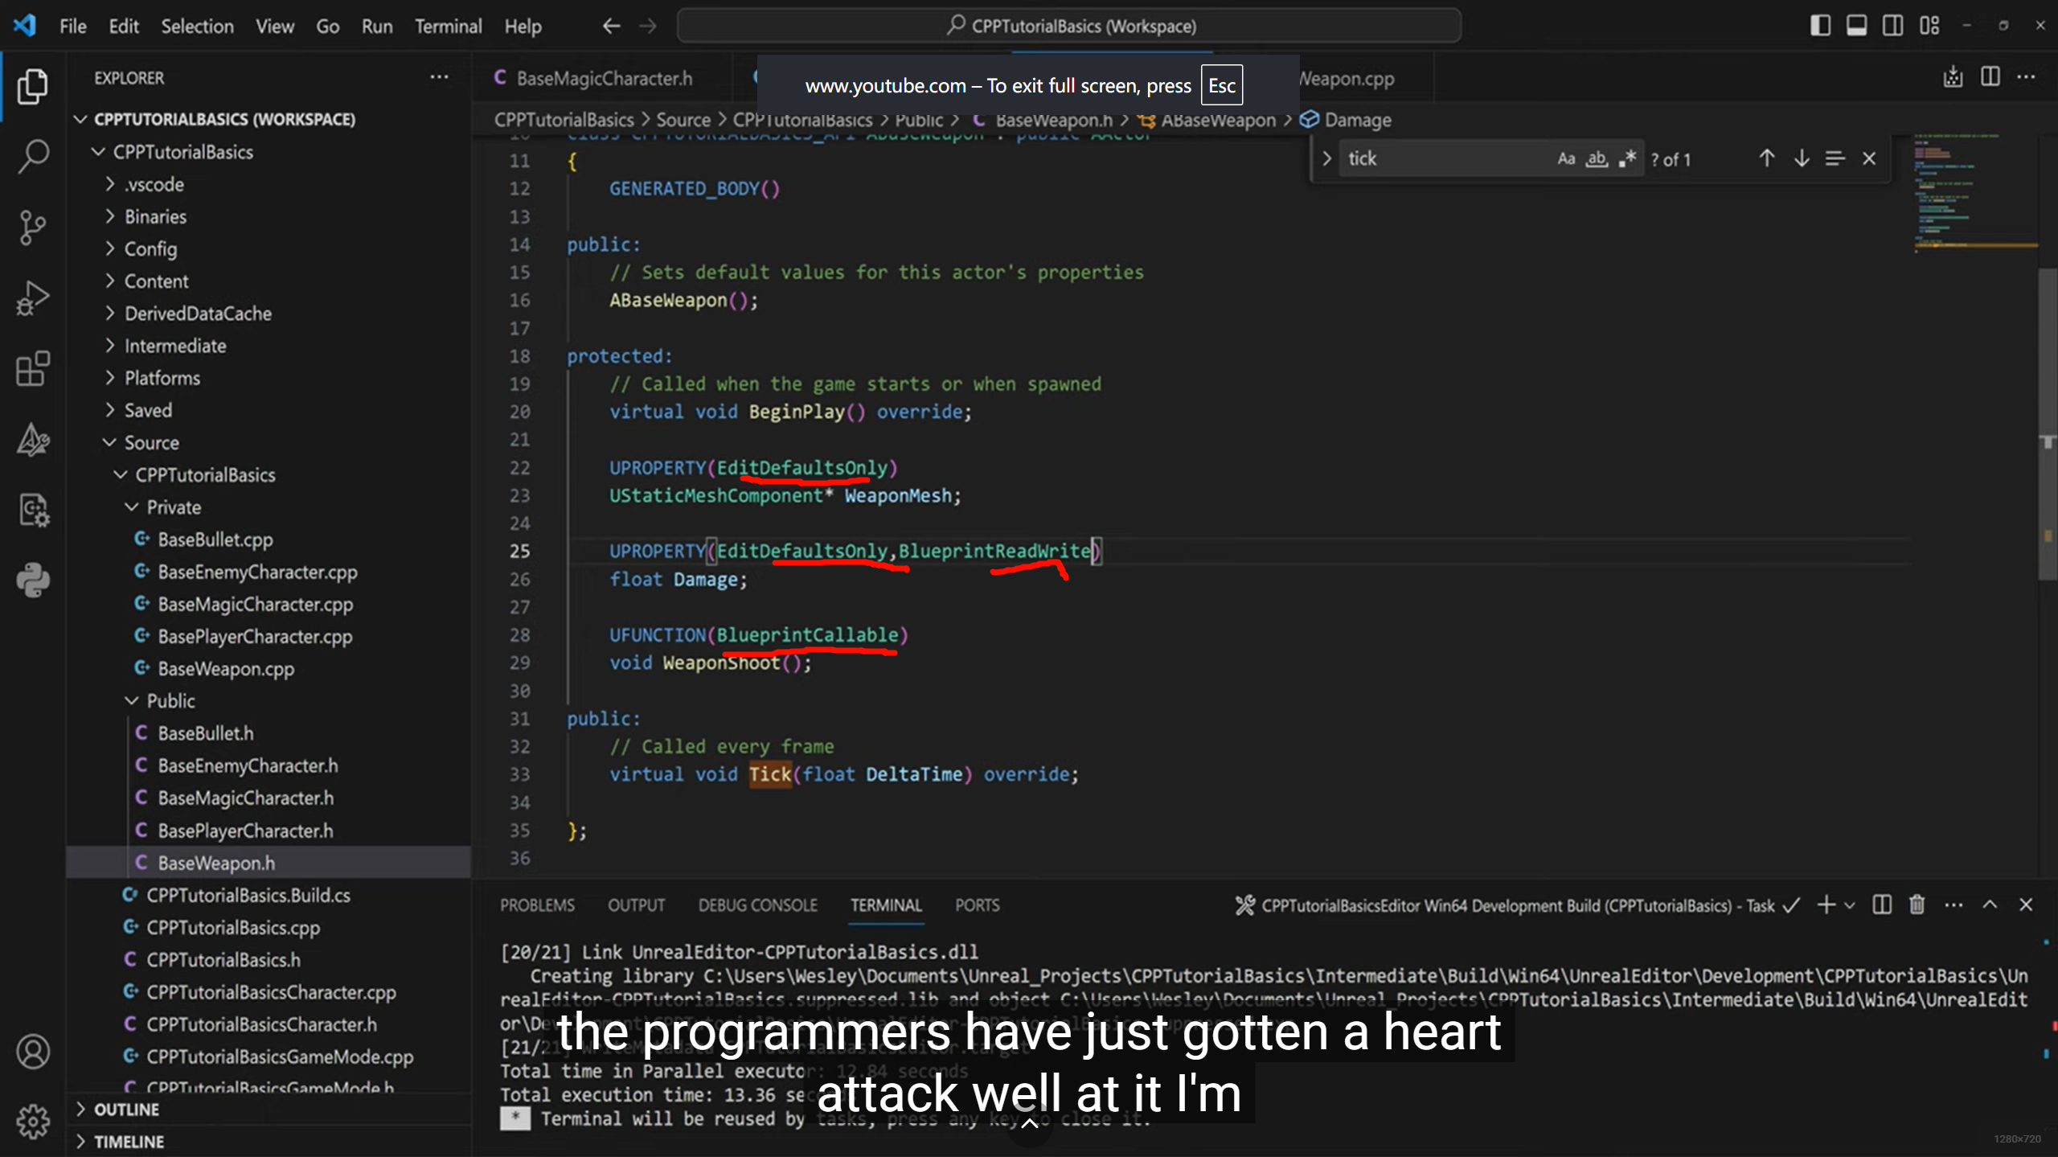Switch to the DEBUG CONSOLE tab
The height and width of the screenshot is (1157, 2058).
(757, 905)
